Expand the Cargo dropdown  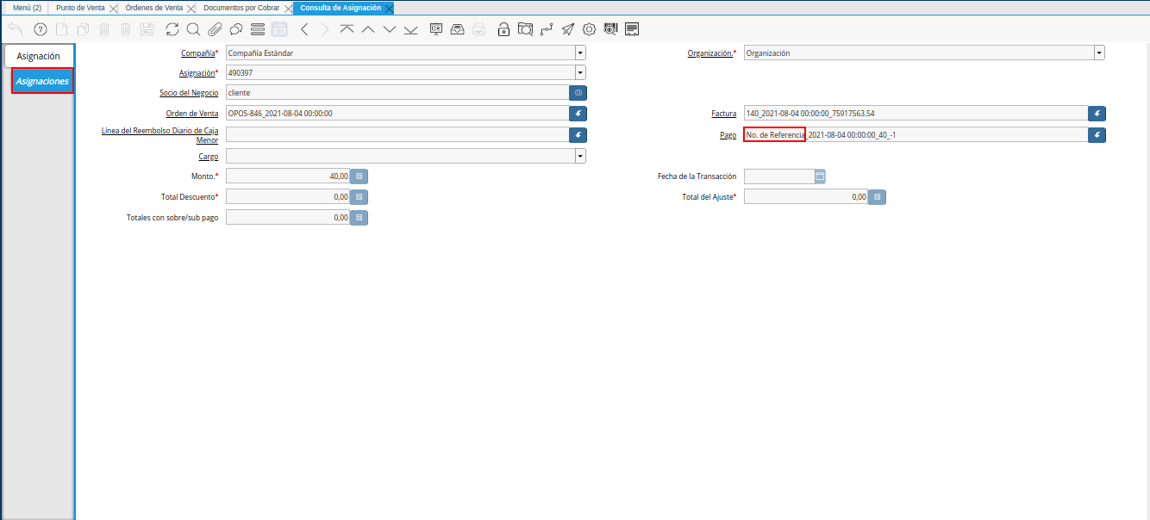point(580,156)
